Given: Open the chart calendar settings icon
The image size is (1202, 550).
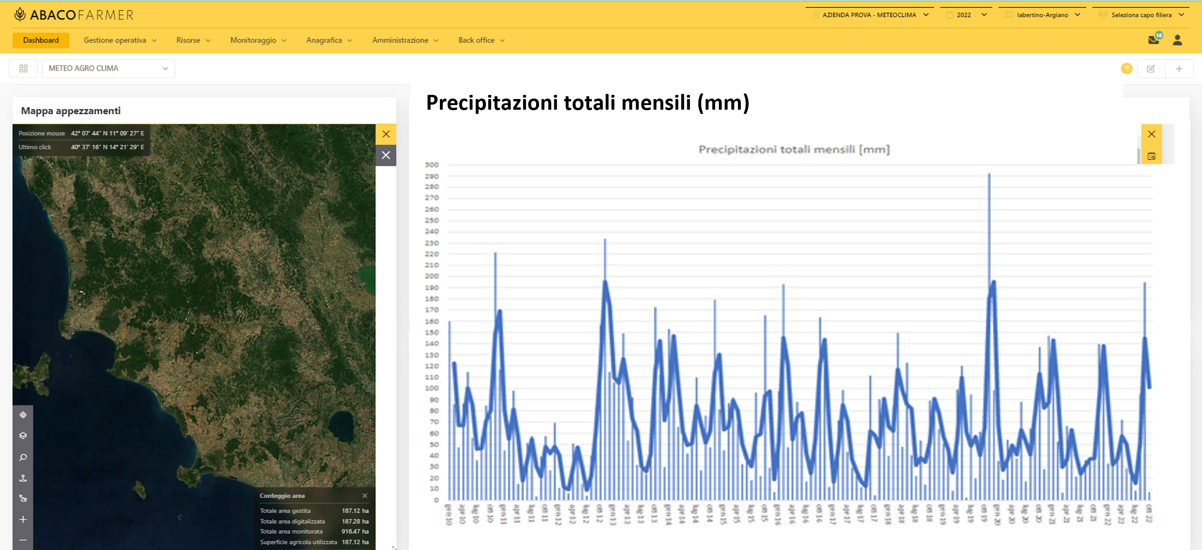Looking at the screenshot, I should click(x=1151, y=156).
